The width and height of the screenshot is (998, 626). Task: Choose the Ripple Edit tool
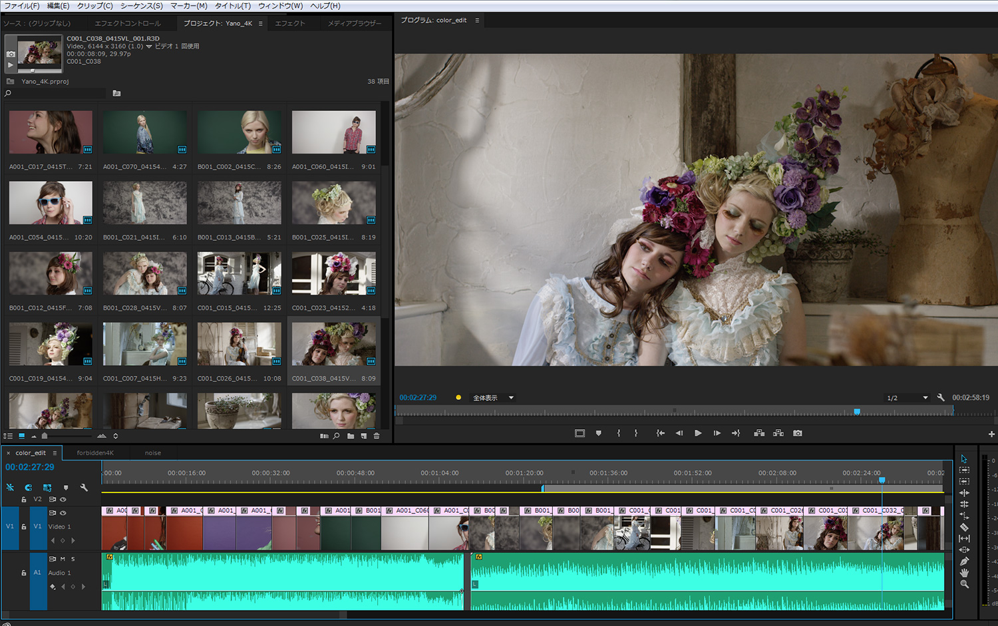(964, 493)
